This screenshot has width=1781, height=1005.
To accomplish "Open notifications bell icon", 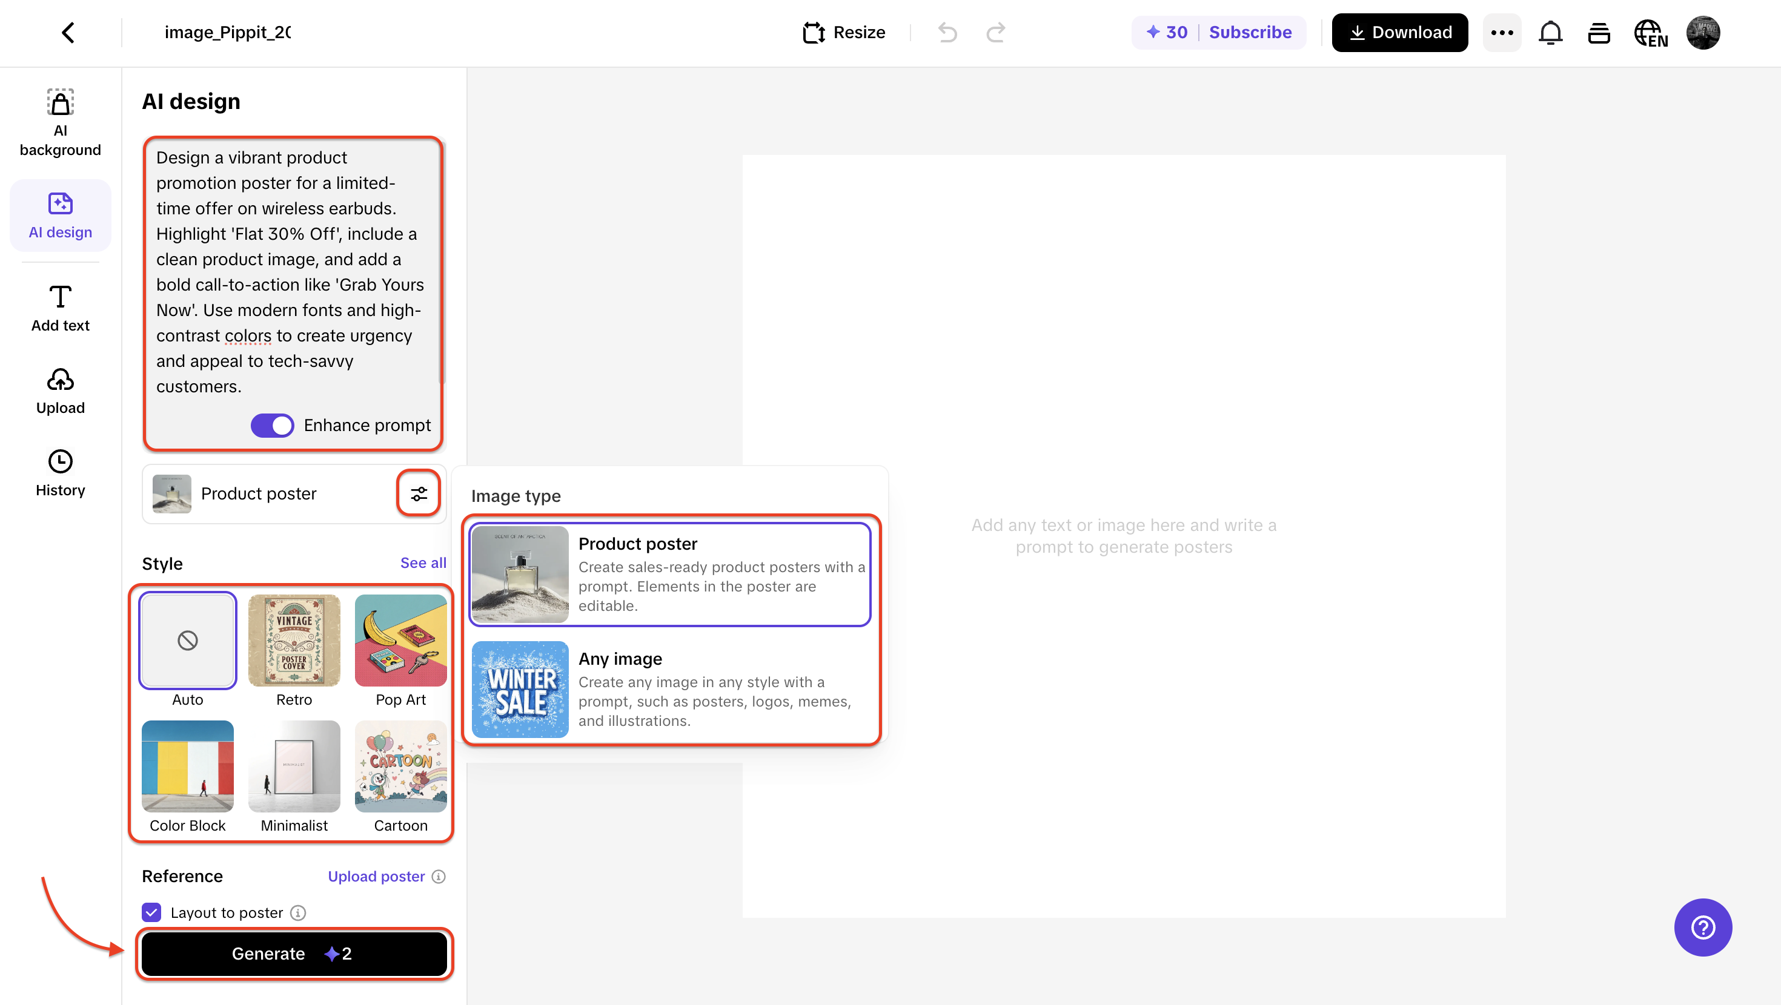I will tap(1550, 33).
